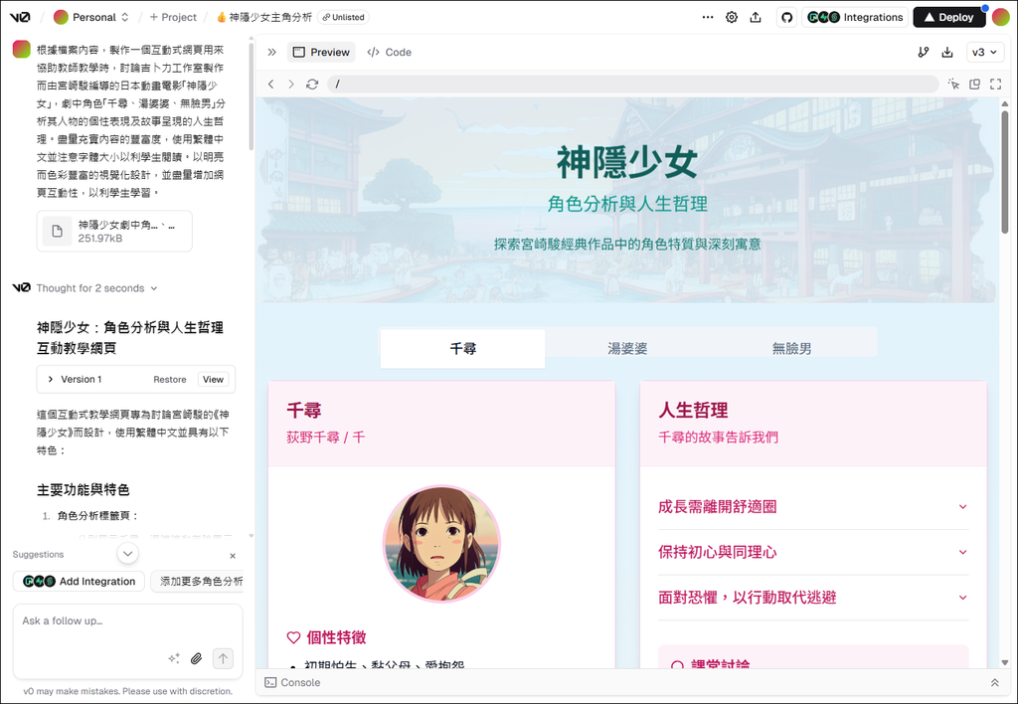Image resolution: width=1018 pixels, height=704 pixels.
Task: Click the attachment paperclip icon
Action: [196, 658]
